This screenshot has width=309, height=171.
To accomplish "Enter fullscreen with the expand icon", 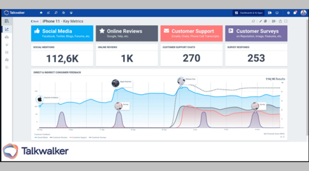I will tap(285, 21).
